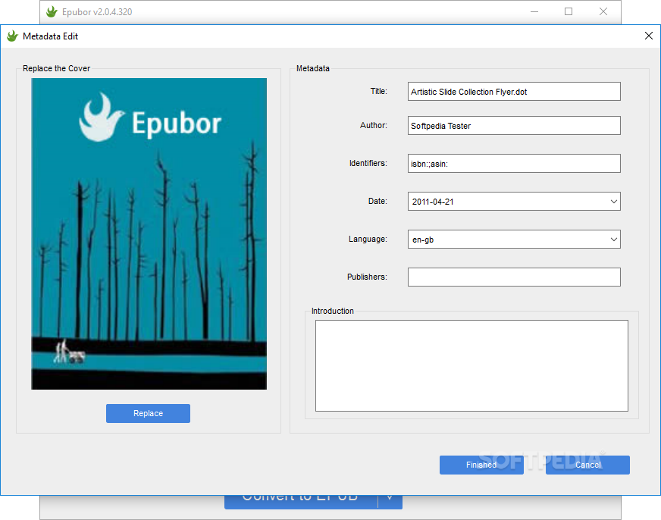The height and width of the screenshot is (520, 661).
Task: Click the 'Metadata Edit' dialog title text
Action: tap(50, 36)
